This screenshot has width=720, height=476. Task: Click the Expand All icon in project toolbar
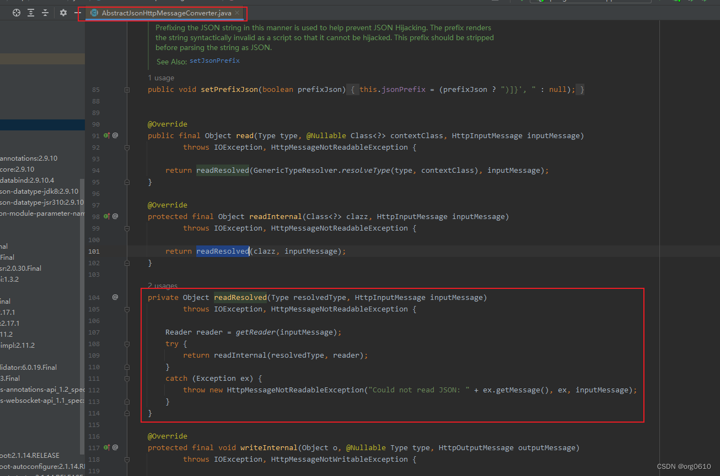click(31, 13)
